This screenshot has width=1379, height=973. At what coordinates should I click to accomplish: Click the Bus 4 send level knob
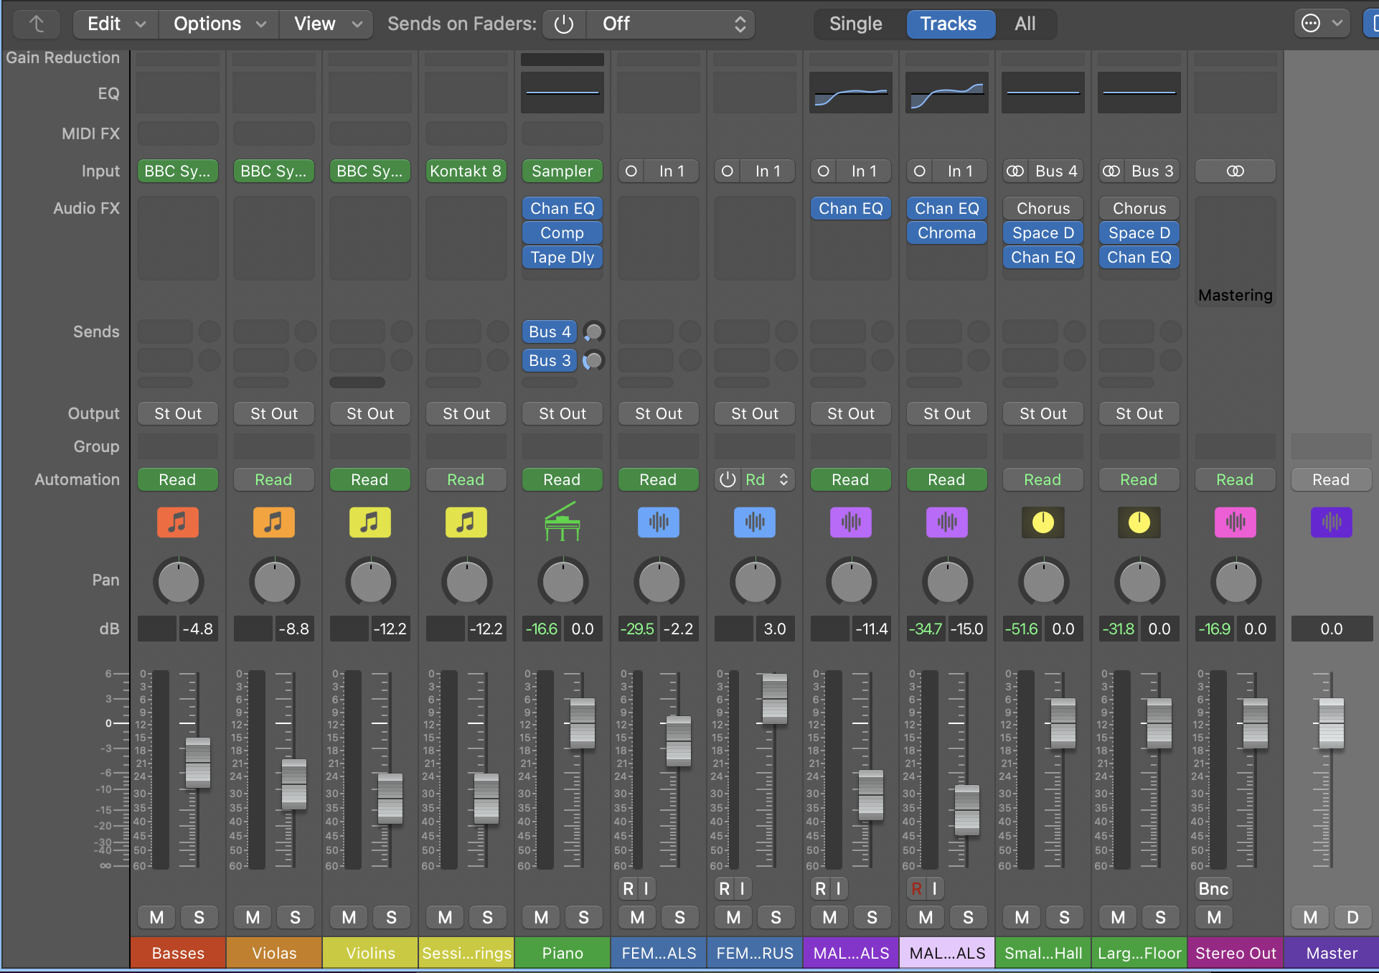point(593,332)
